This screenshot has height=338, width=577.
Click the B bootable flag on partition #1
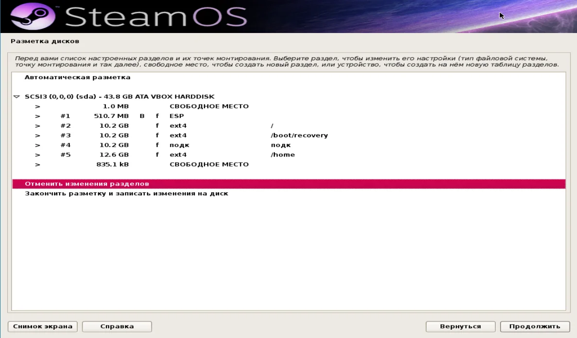[142, 116]
